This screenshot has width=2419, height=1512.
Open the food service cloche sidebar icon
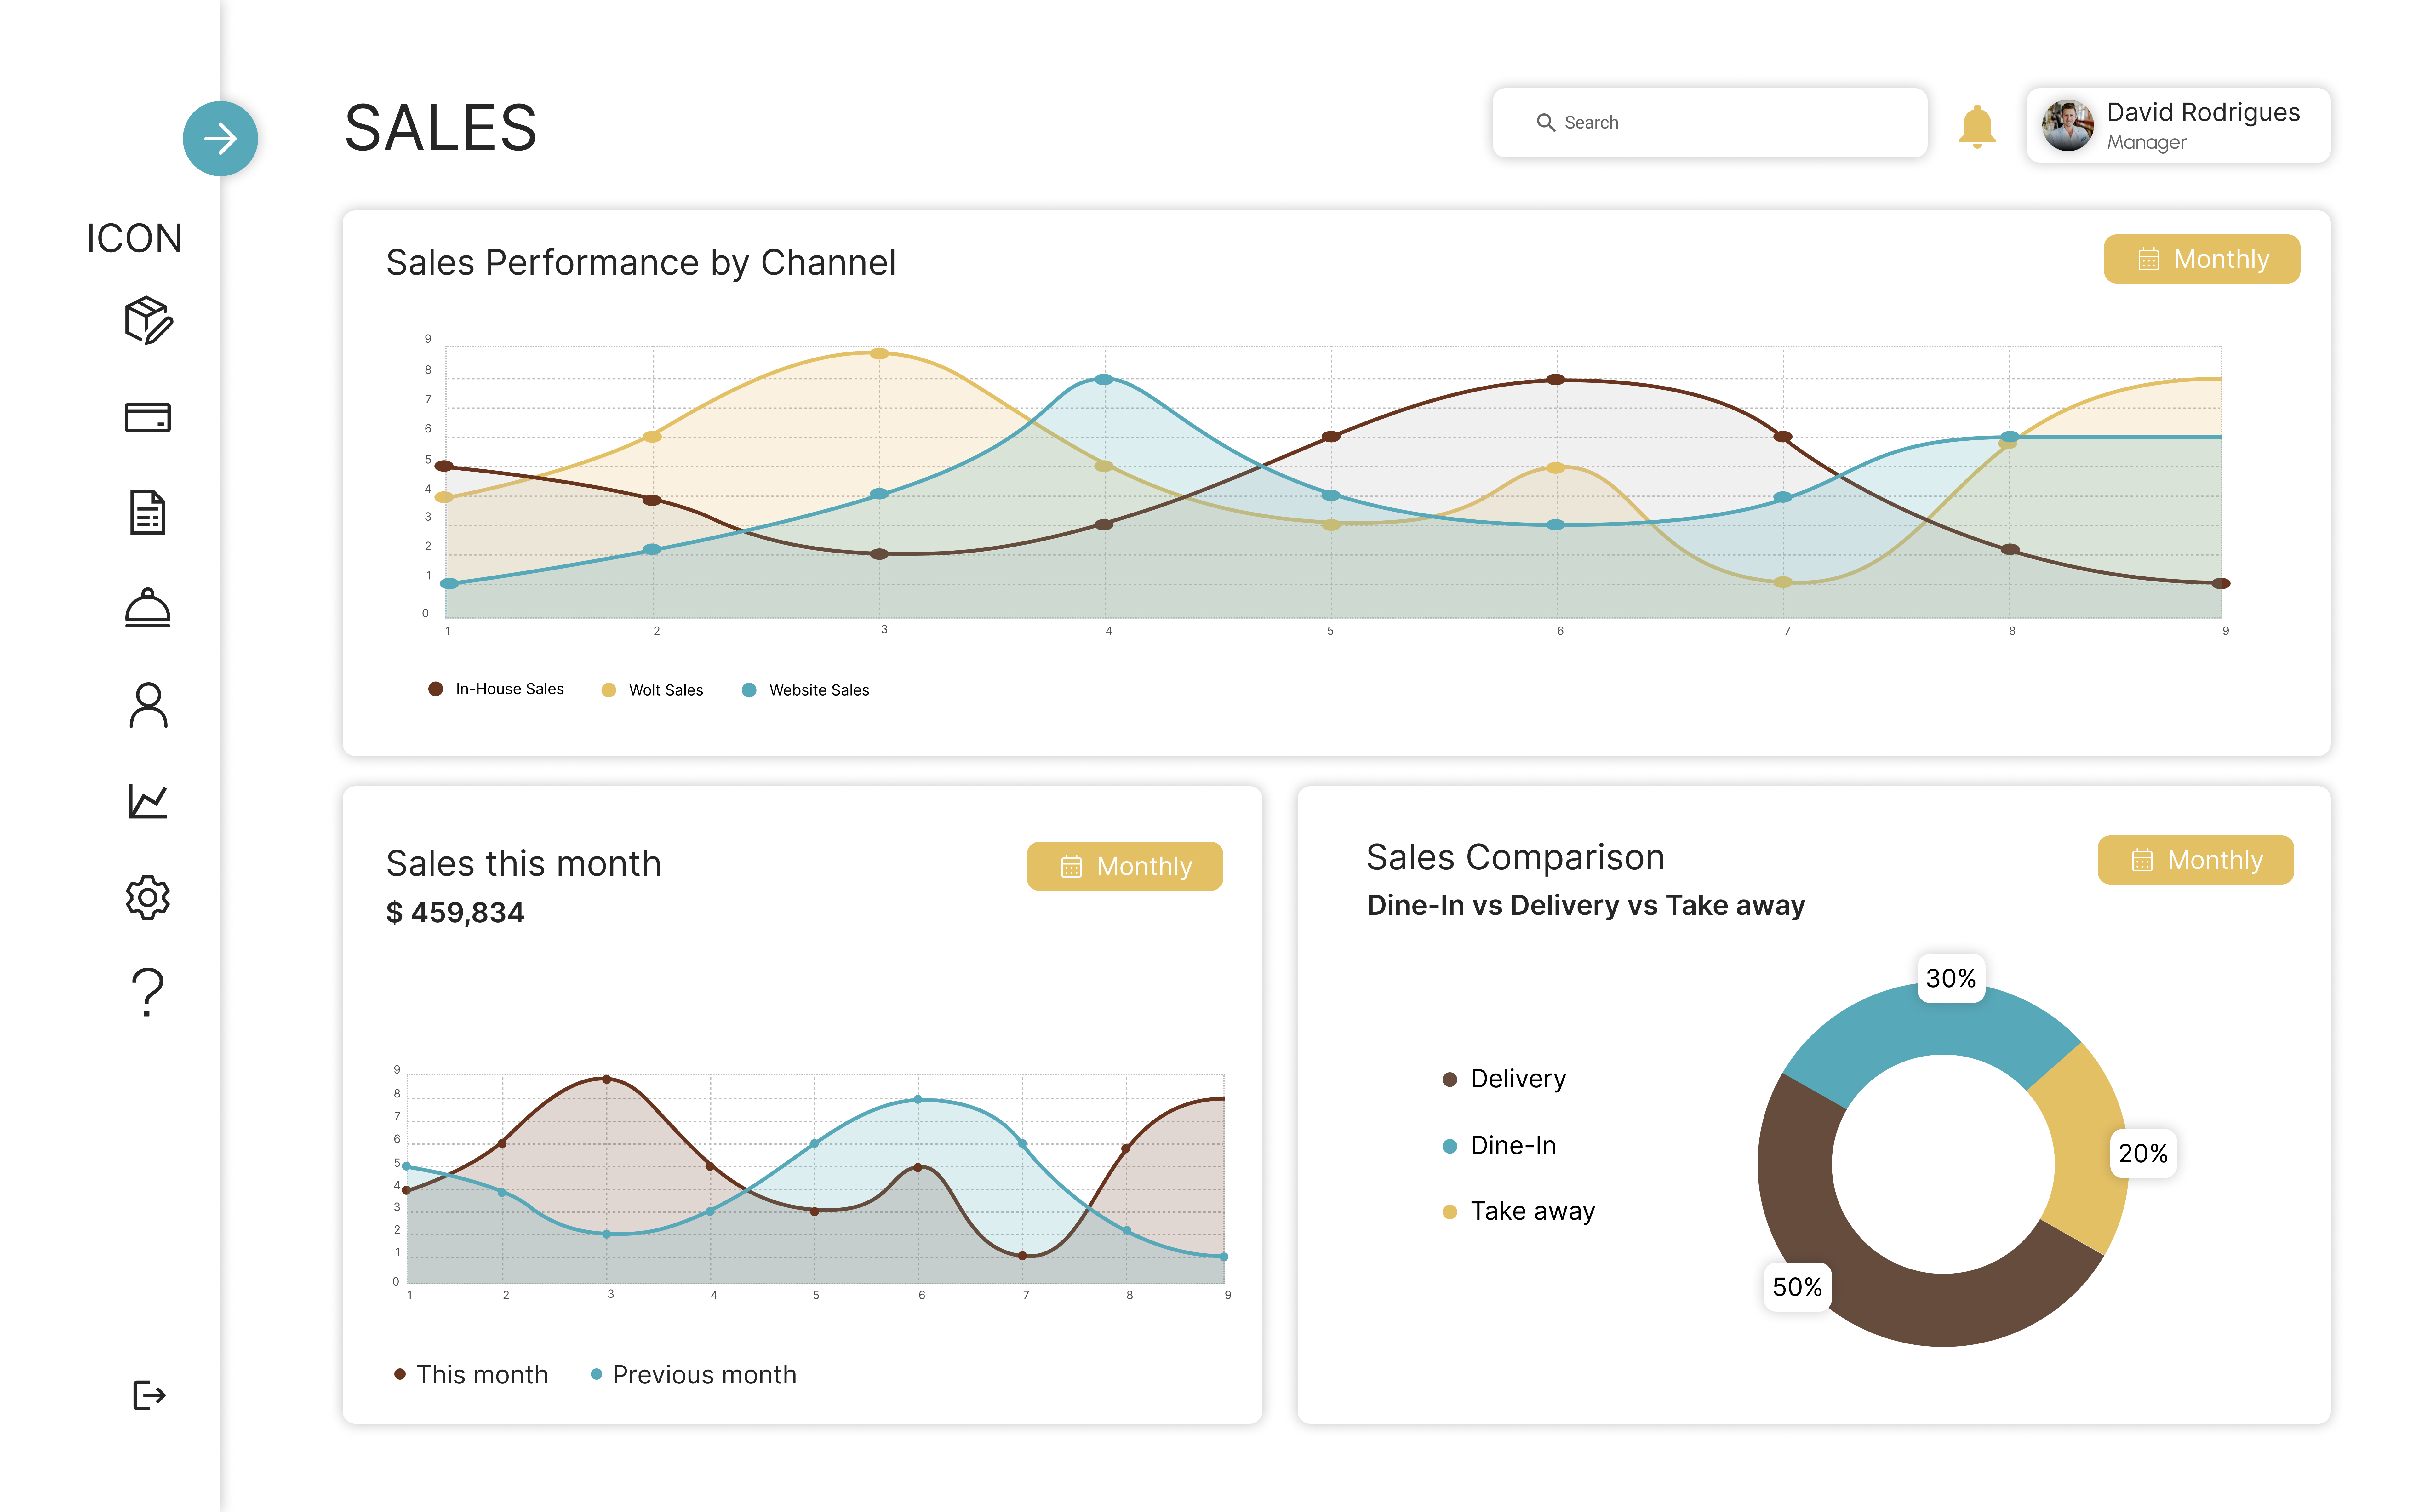pyautogui.click(x=148, y=608)
